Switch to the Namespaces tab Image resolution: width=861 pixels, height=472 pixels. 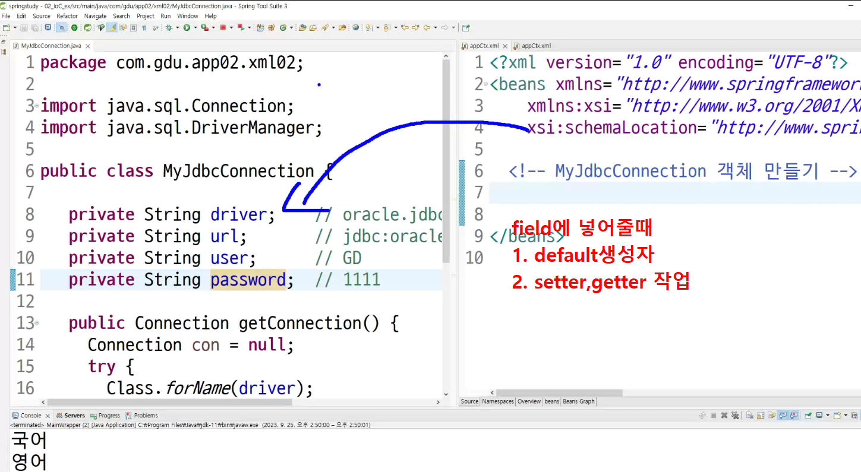(x=498, y=401)
